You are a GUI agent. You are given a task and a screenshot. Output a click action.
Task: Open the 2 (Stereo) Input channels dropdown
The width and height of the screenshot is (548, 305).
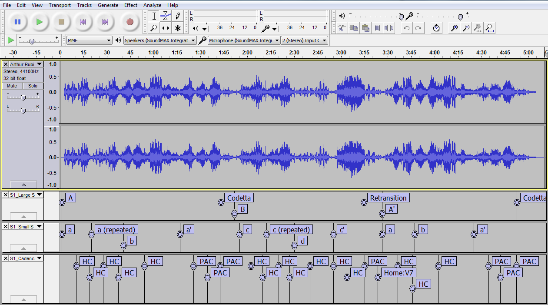304,40
